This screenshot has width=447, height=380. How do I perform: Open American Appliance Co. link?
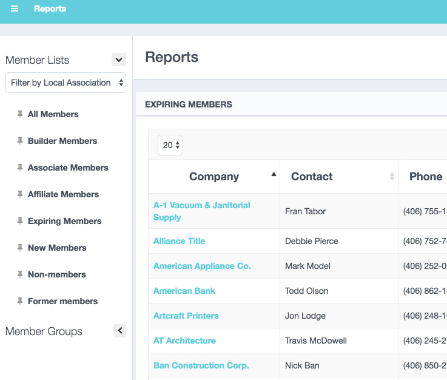pyautogui.click(x=202, y=266)
